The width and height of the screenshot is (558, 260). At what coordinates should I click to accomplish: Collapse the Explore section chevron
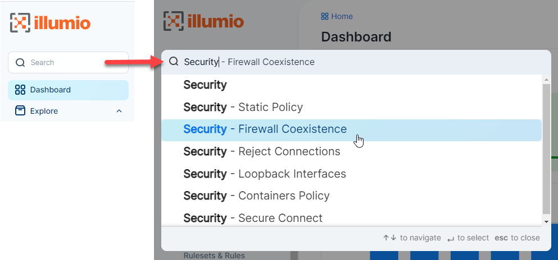point(119,111)
